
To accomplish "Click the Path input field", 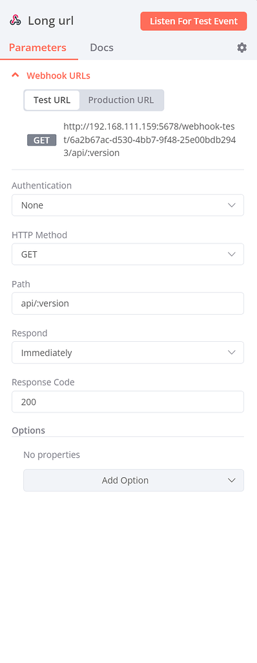I will coord(128,303).
